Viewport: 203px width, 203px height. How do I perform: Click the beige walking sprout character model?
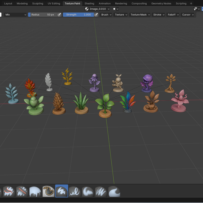[x=118, y=83]
